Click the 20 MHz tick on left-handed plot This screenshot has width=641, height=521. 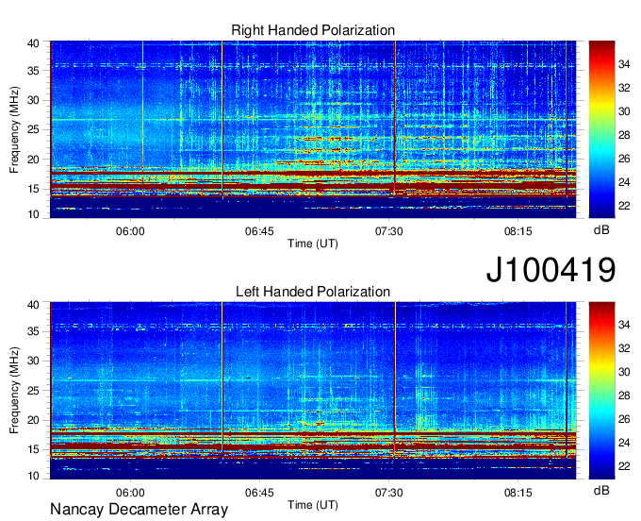(33, 420)
